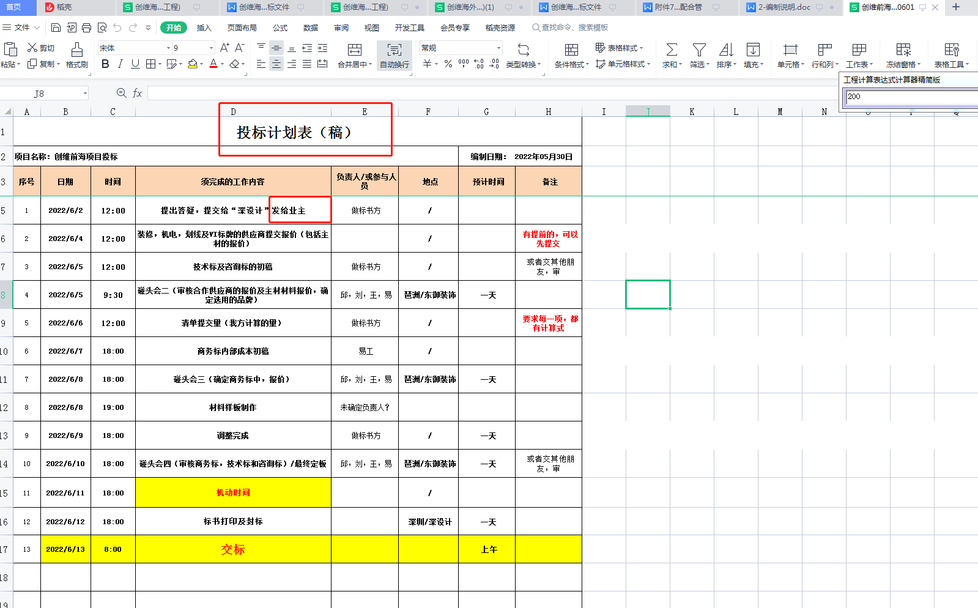Toggle Bold formatting
The image size is (978, 608).
(x=105, y=64)
